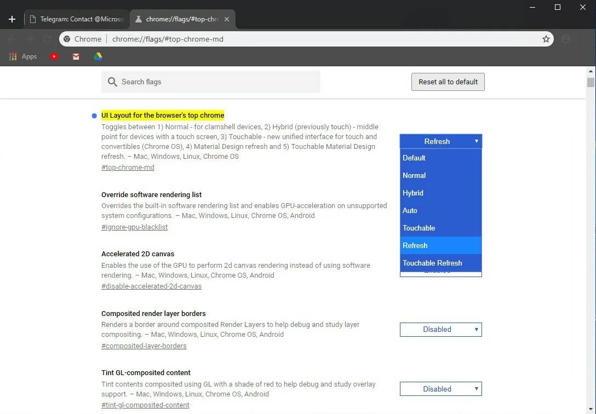The height and width of the screenshot is (414, 596).
Task: Click the Override software rendering list title
Action: click(x=151, y=195)
